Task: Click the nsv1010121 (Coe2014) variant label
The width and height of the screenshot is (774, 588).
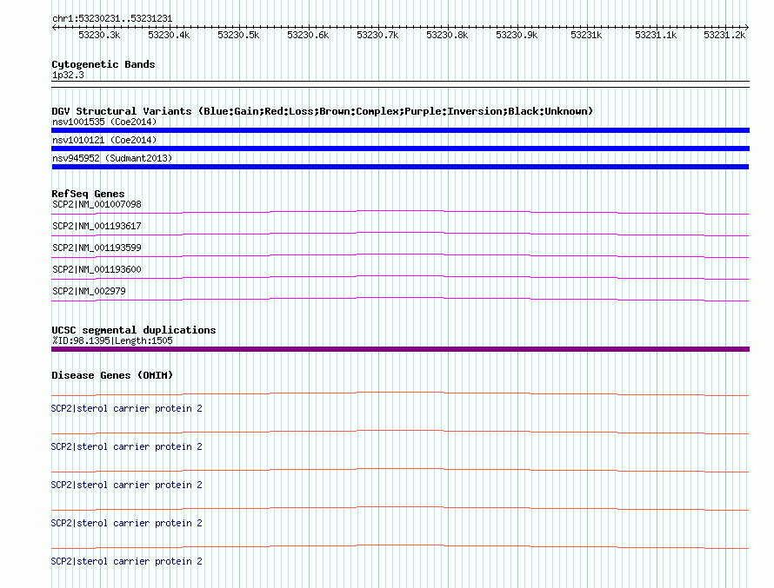Action: 104,140
